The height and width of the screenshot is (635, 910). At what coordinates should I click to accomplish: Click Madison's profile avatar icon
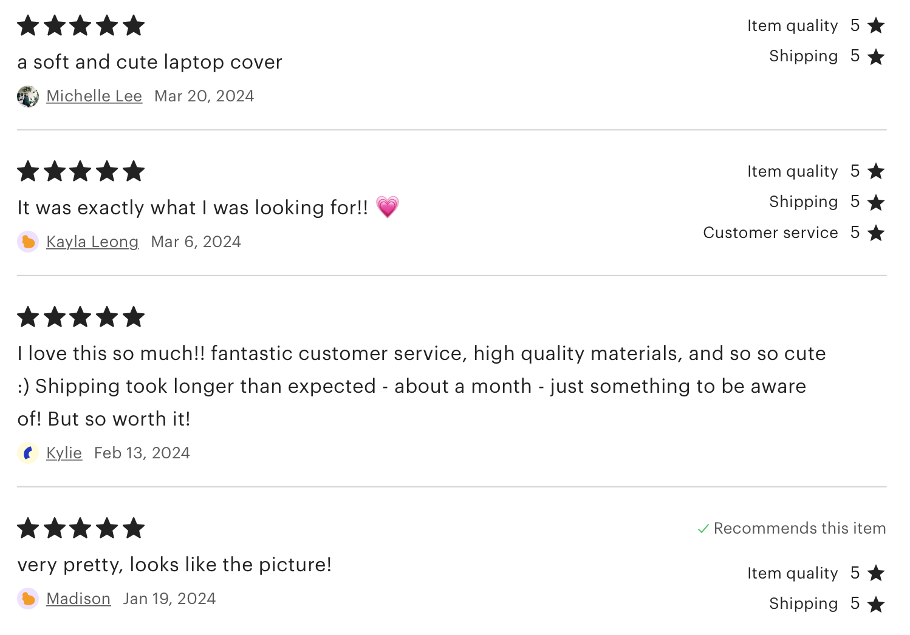pyautogui.click(x=28, y=599)
